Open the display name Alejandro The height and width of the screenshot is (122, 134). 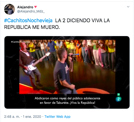click(25, 7)
